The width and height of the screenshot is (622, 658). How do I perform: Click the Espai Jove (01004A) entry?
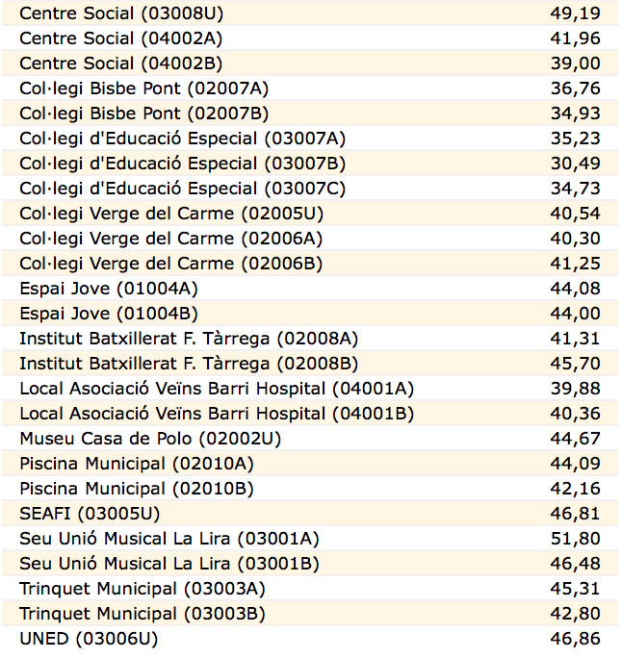pos(109,289)
